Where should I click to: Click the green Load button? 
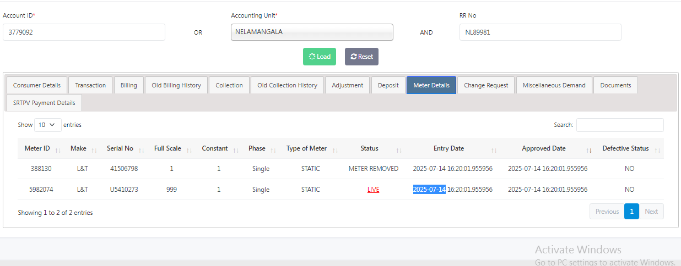(320, 57)
